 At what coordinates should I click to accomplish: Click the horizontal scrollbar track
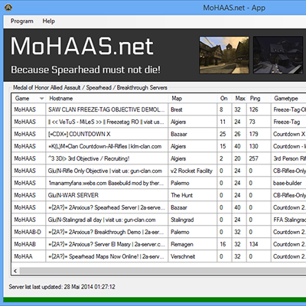point(163,271)
